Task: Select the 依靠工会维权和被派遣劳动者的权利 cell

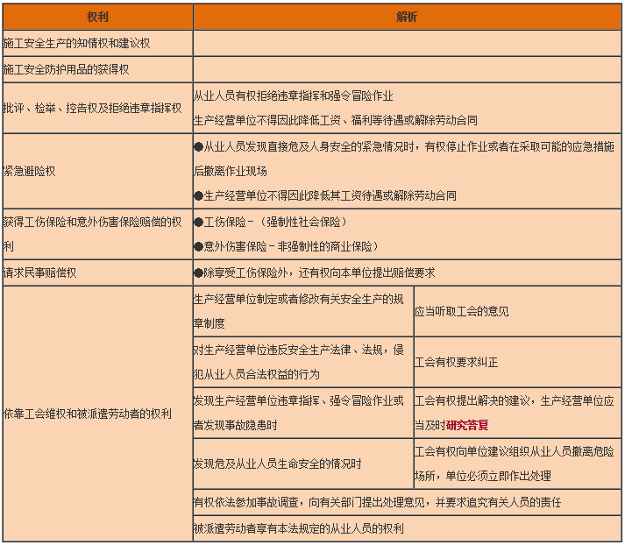Action: [x=88, y=413]
